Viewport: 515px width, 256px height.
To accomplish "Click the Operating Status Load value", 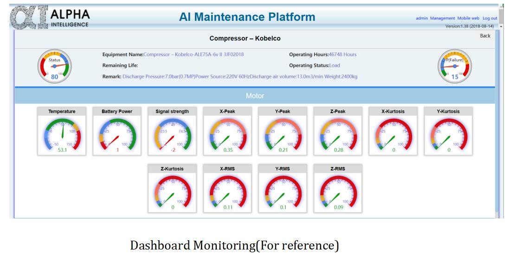I will coord(335,65).
